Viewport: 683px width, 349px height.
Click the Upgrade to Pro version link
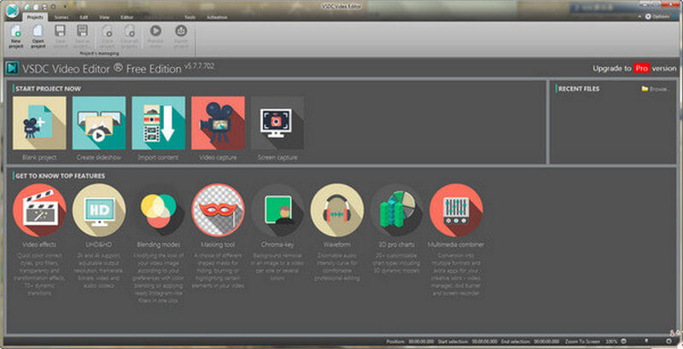(634, 68)
